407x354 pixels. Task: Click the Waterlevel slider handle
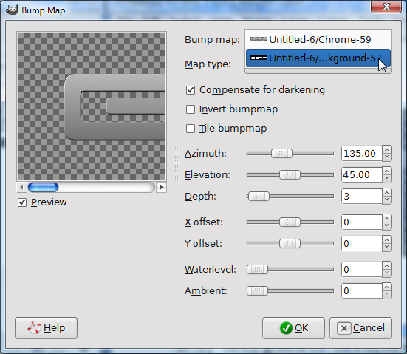[x=257, y=270]
